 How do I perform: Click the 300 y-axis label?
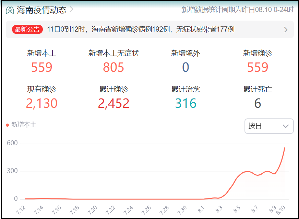point(12,171)
